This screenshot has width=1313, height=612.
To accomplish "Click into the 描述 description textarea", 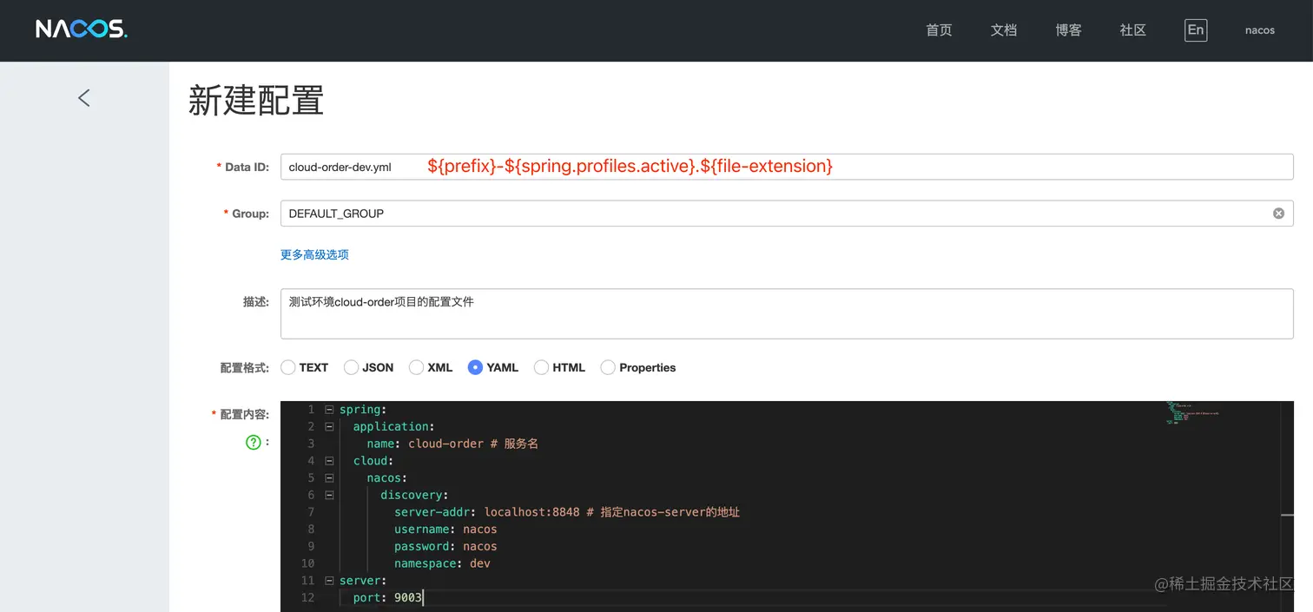I will click(787, 313).
